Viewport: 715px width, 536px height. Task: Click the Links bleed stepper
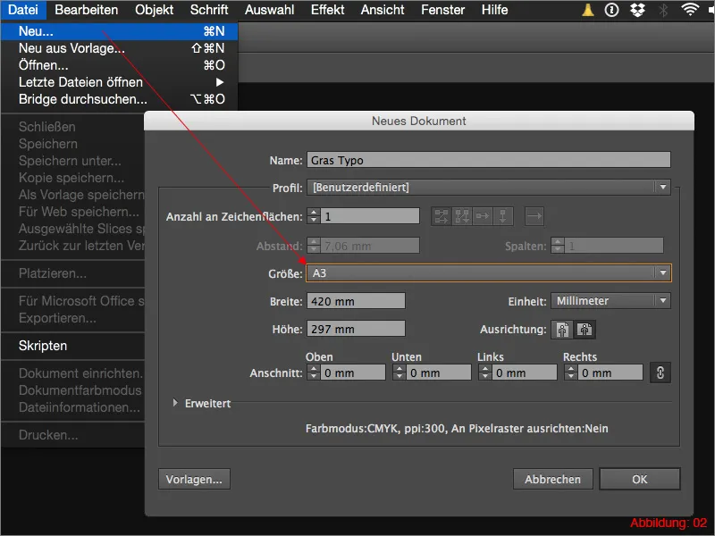click(x=484, y=373)
